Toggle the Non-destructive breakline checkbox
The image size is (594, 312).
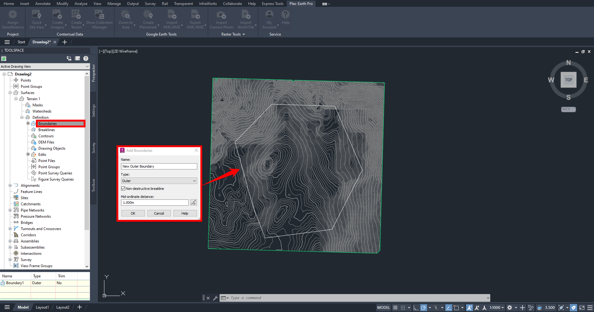pos(123,189)
